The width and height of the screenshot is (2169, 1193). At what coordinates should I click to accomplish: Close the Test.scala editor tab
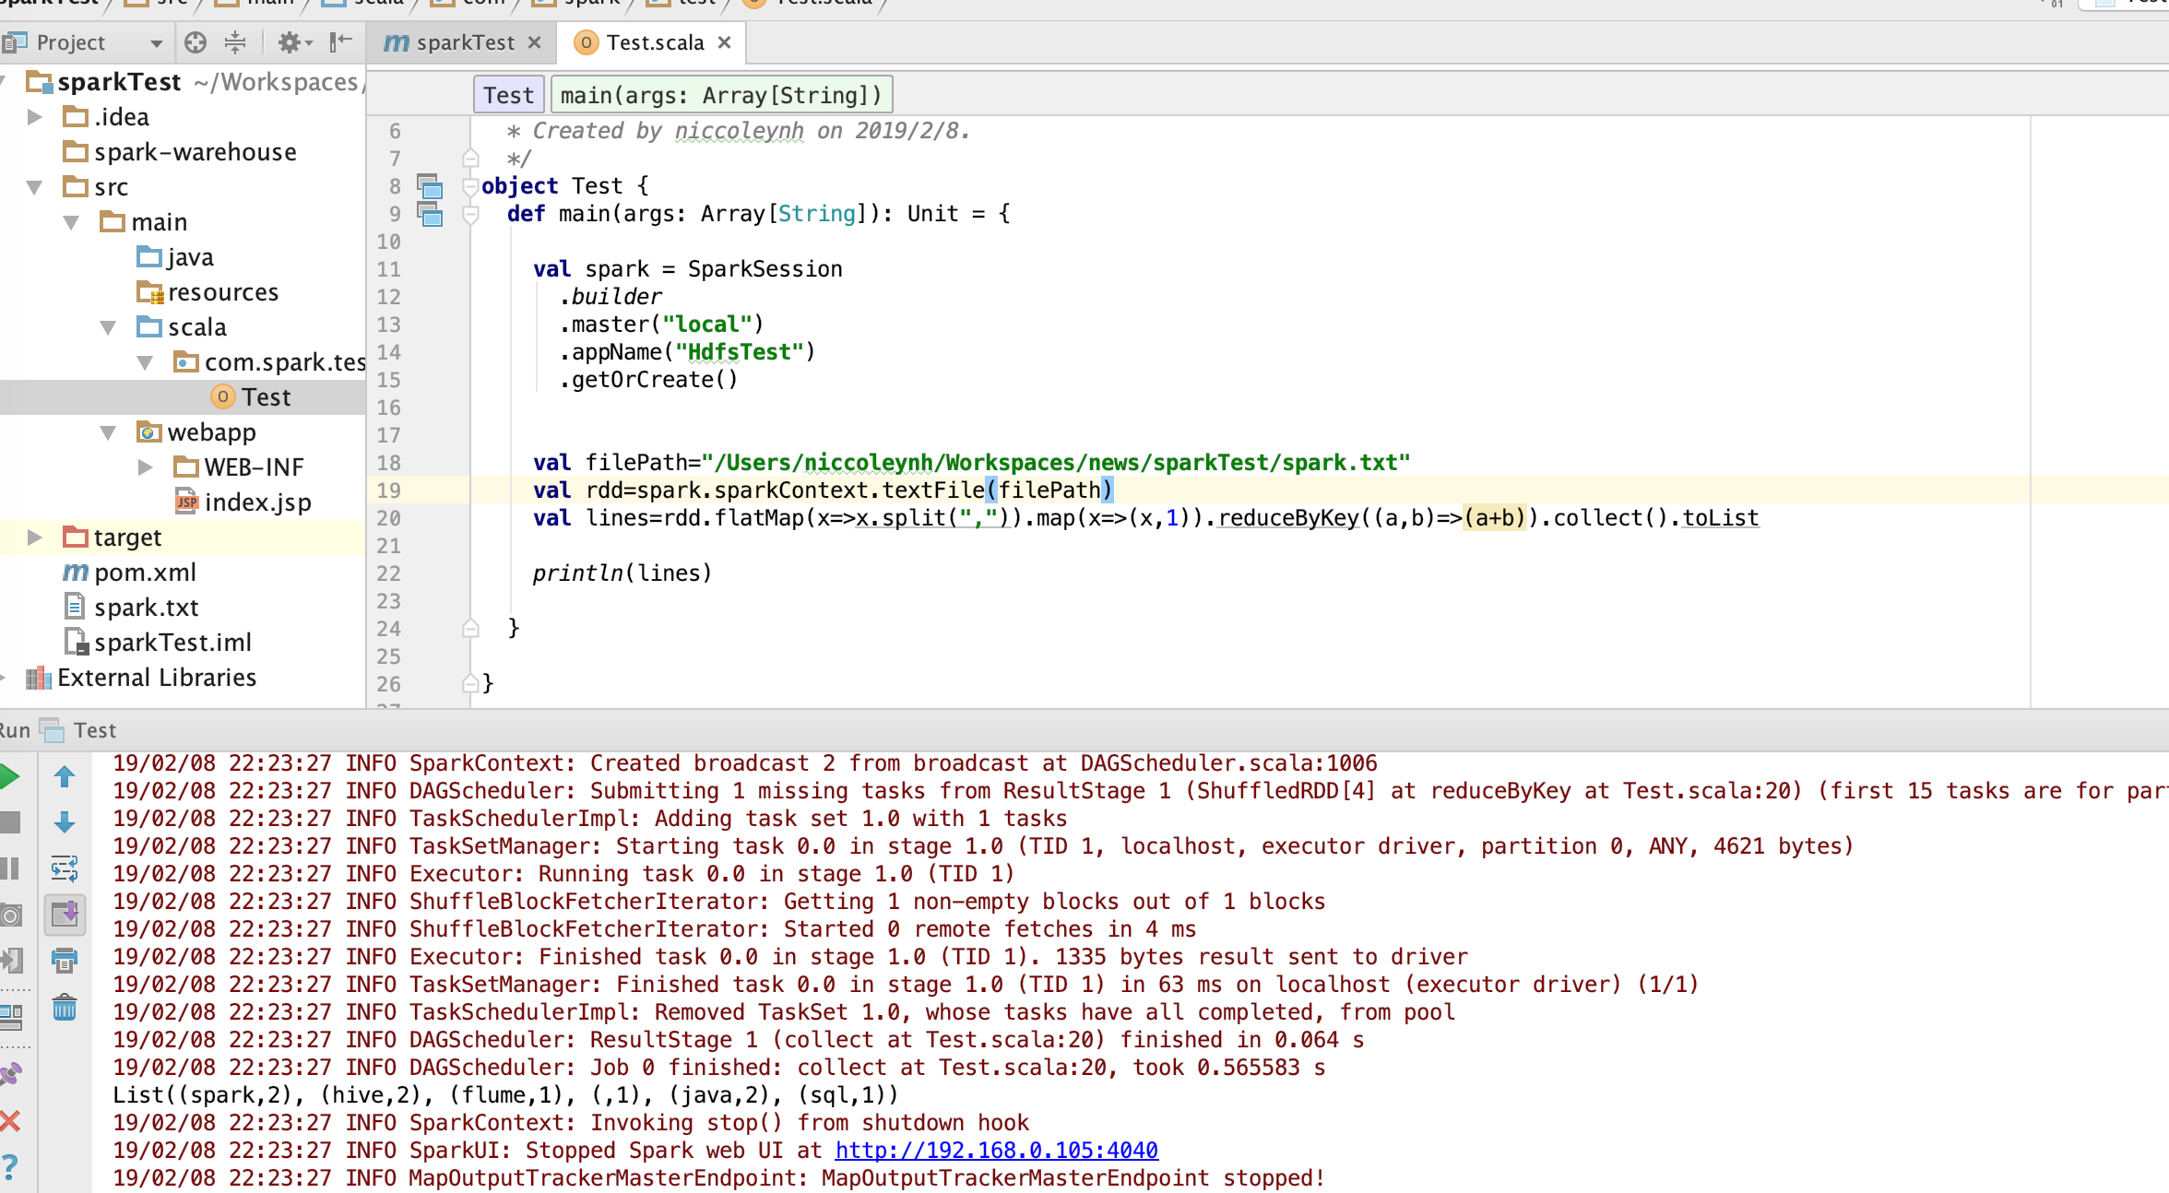pyautogui.click(x=724, y=42)
